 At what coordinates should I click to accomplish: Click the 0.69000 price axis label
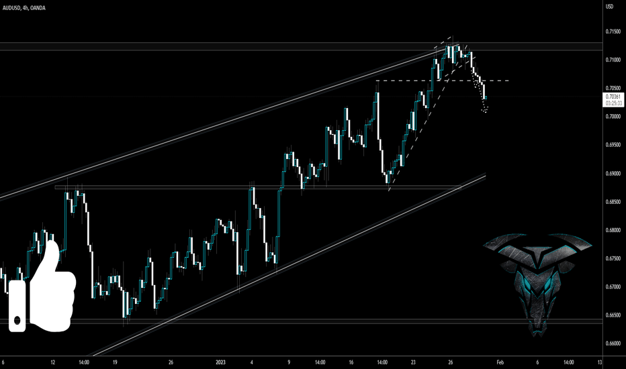pos(613,174)
